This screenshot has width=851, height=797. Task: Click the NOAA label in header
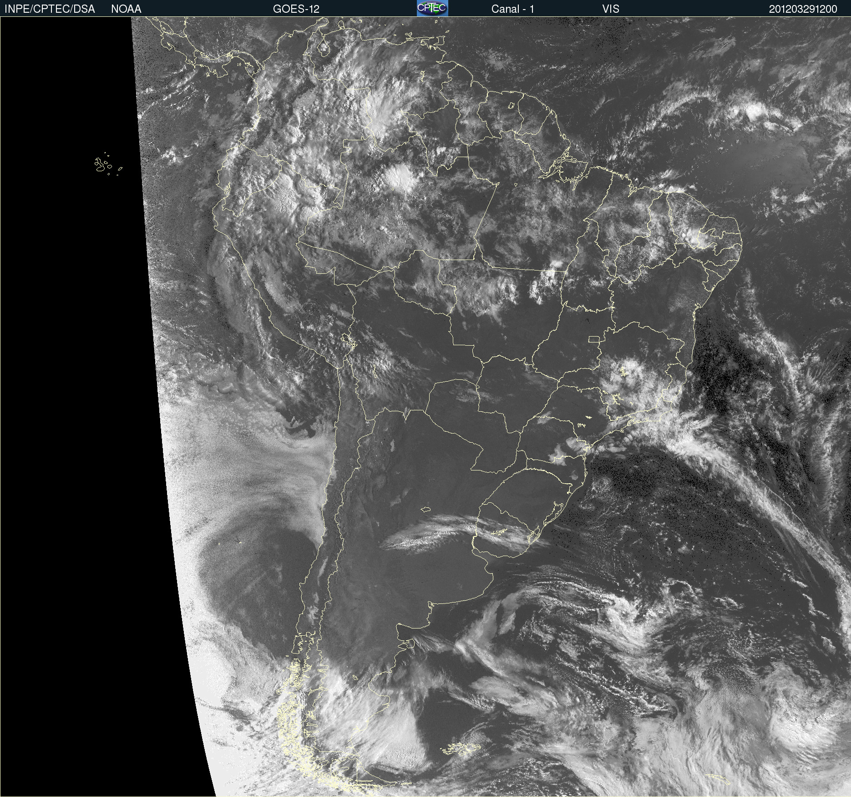tap(126, 9)
